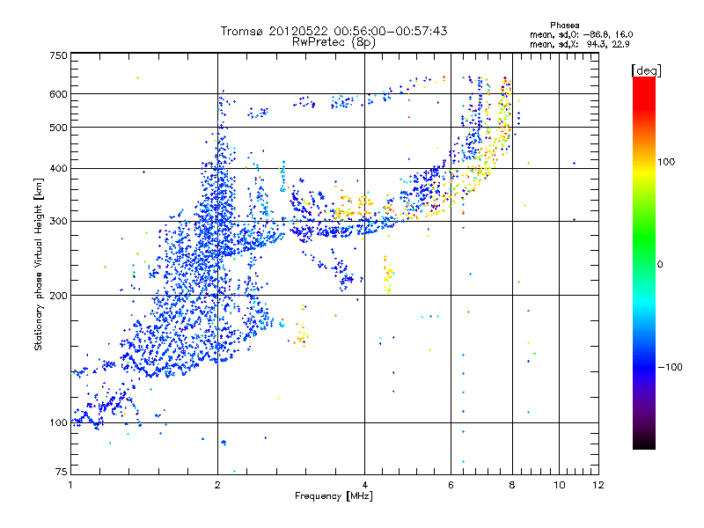
Task: Click the x-axis tick value '10'
Action: coord(560,485)
